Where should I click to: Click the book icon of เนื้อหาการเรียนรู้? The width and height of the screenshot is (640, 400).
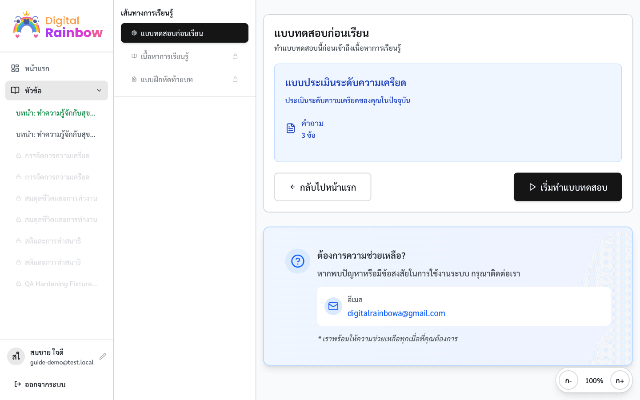134,56
